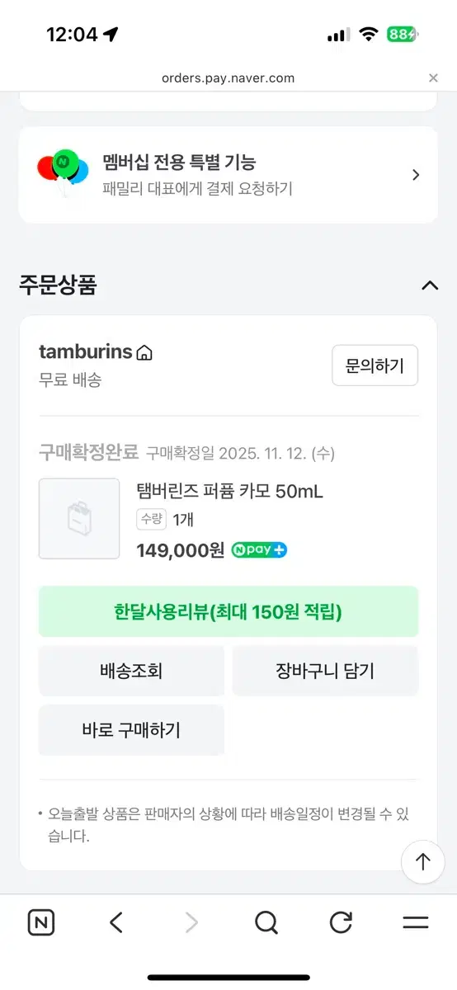The height and width of the screenshot is (990, 457).
Task: Open tamburins store home icon
Action: tap(144, 353)
